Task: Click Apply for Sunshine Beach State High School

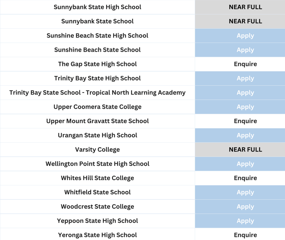Action: coord(245,36)
